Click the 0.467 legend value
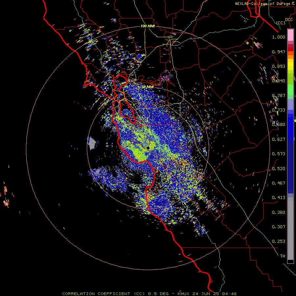296x296 pixels. [x=279, y=183]
